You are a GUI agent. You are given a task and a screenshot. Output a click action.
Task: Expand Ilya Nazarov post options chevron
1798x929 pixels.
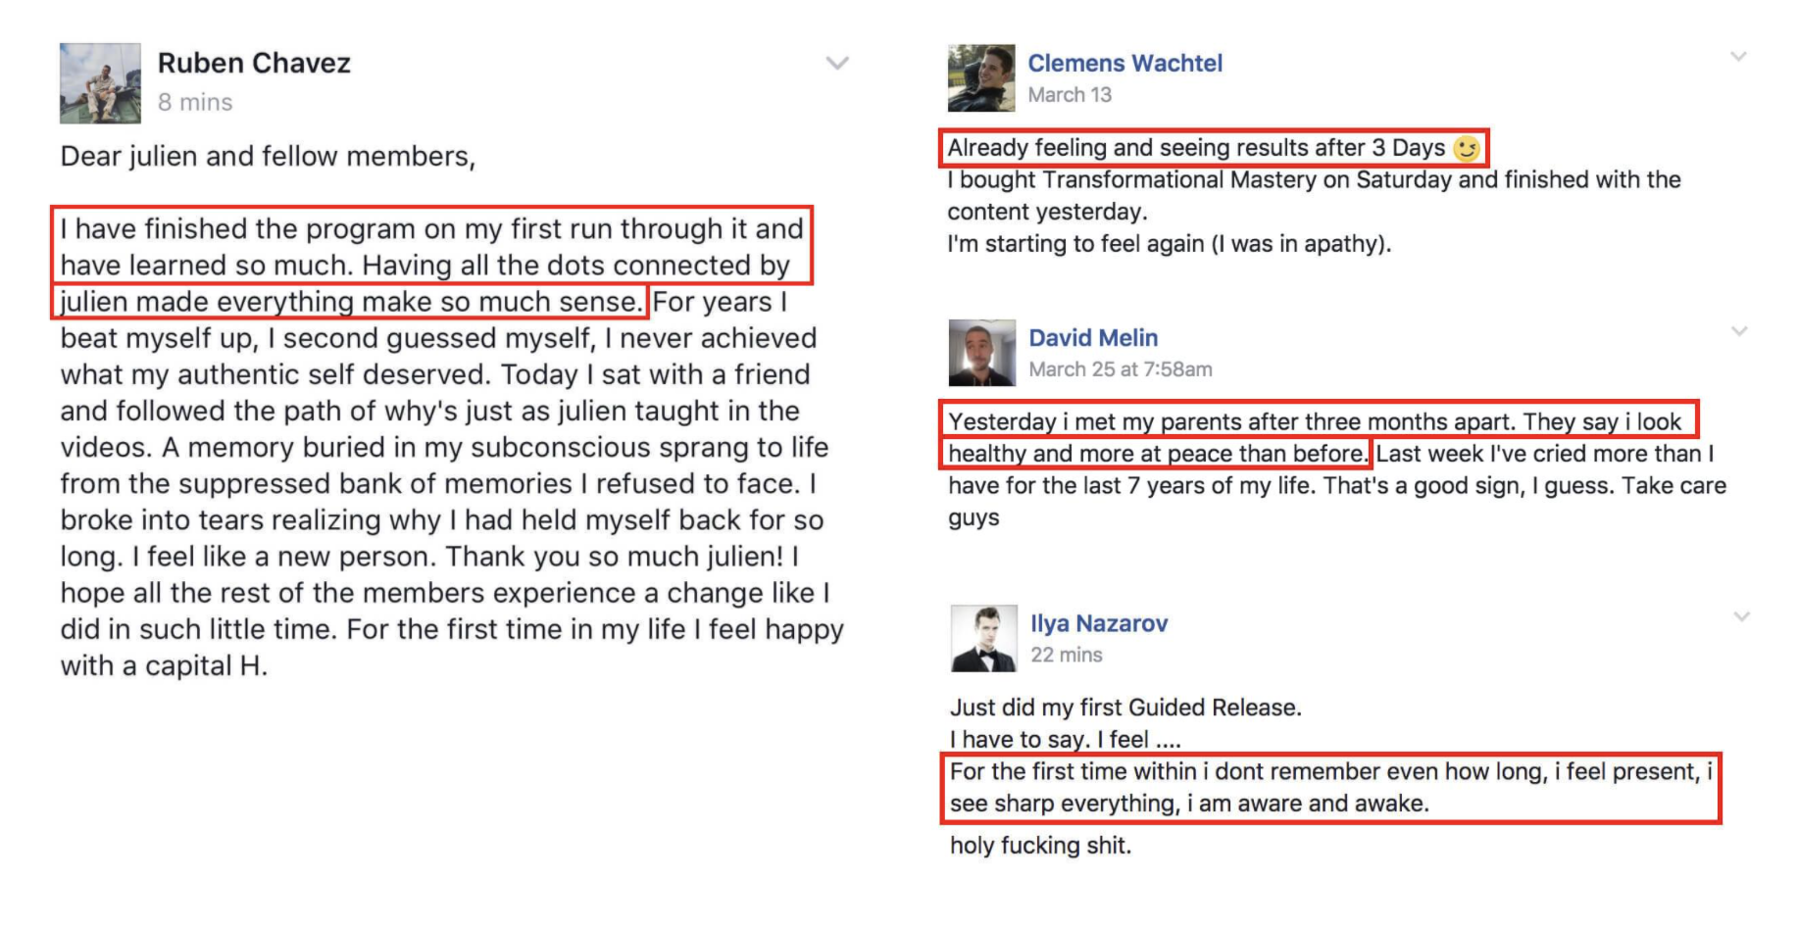pos(1741,616)
